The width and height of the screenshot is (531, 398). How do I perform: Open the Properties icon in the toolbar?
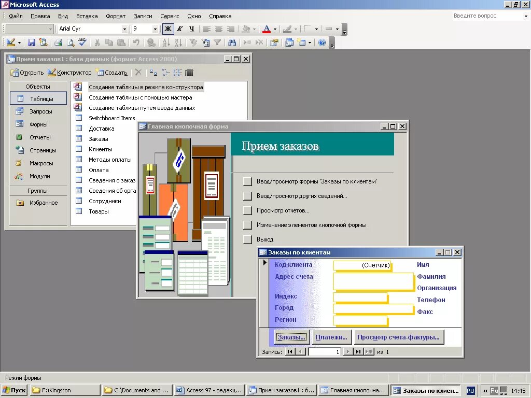click(x=274, y=42)
